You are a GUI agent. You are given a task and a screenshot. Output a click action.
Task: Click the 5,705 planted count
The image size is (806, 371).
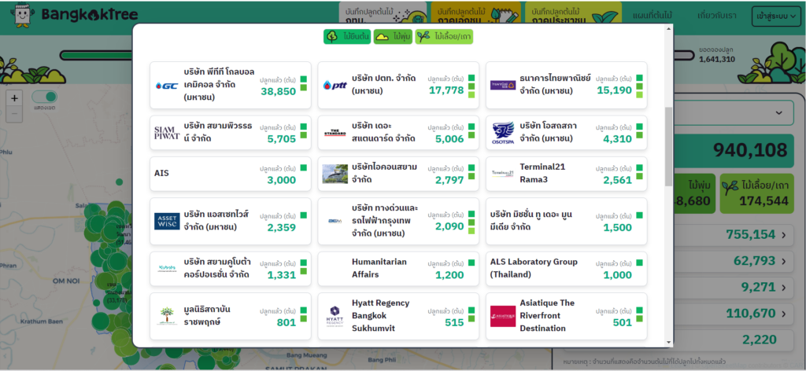(x=281, y=138)
